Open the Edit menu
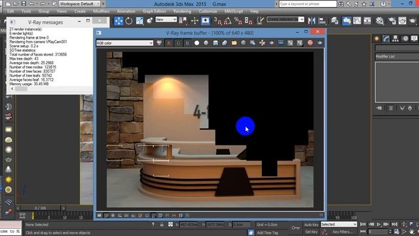 pyautogui.click(x=10, y=11)
